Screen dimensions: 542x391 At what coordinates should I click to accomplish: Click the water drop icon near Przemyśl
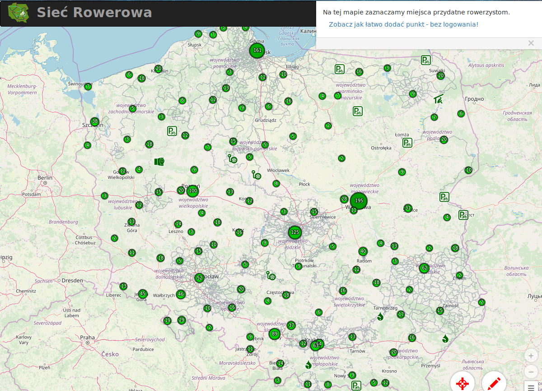445,339
